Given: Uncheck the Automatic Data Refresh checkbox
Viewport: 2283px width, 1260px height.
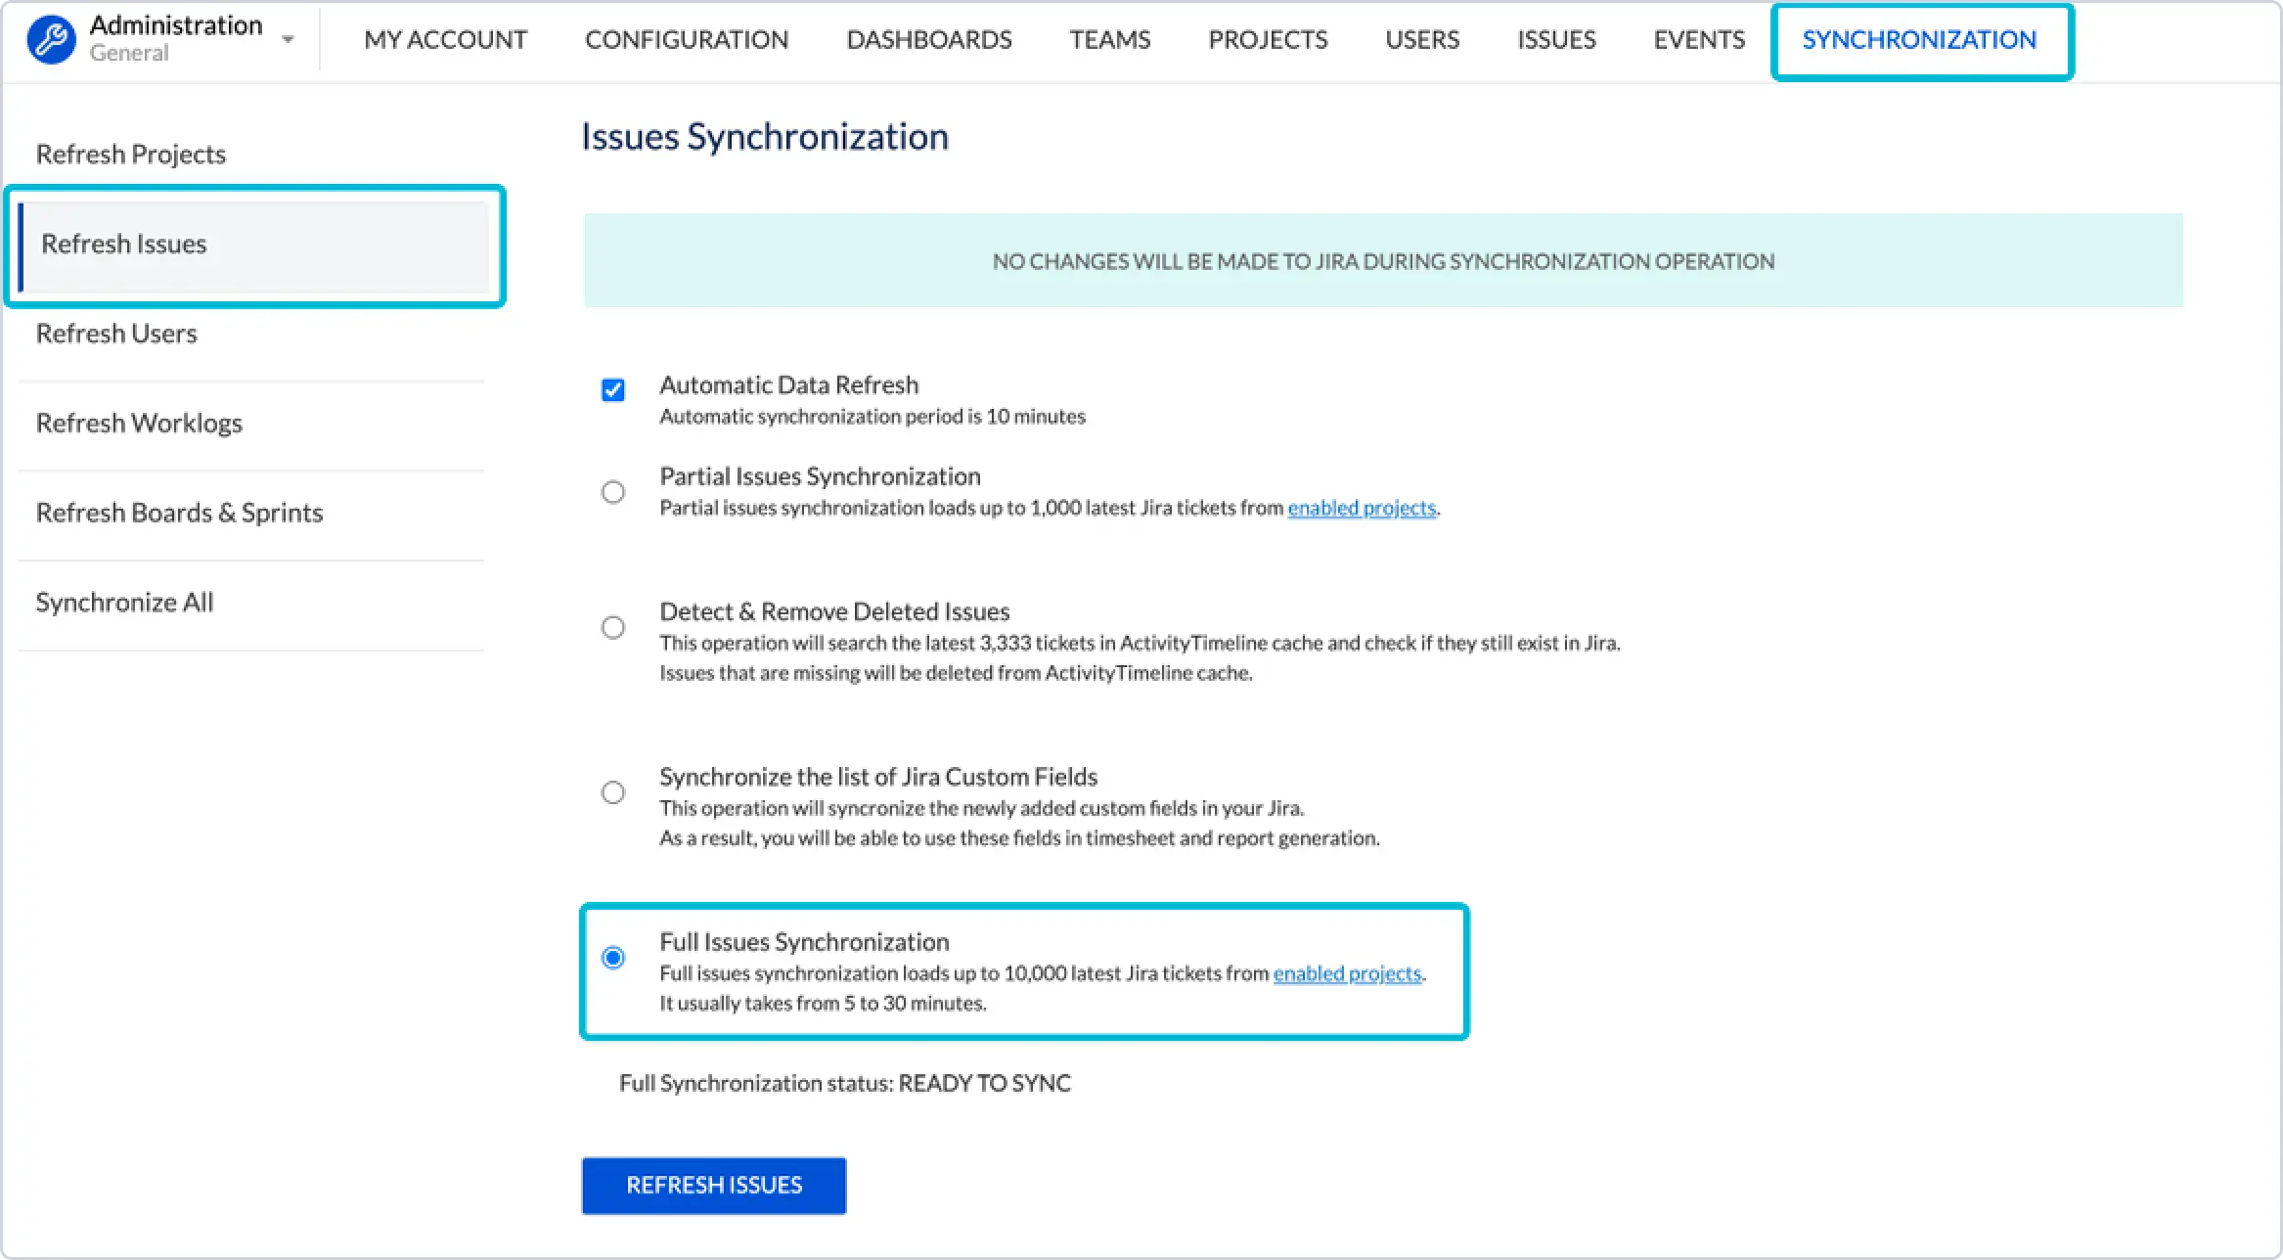Looking at the screenshot, I should point(613,390).
